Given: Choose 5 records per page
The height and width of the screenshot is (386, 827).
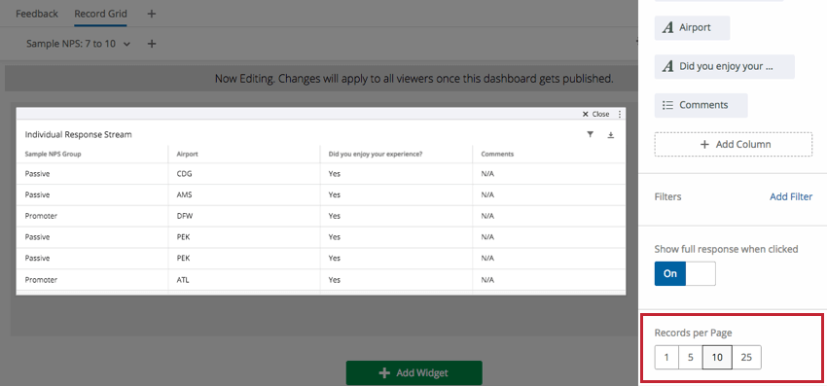Looking at the screenshot, I should (691, 358).
